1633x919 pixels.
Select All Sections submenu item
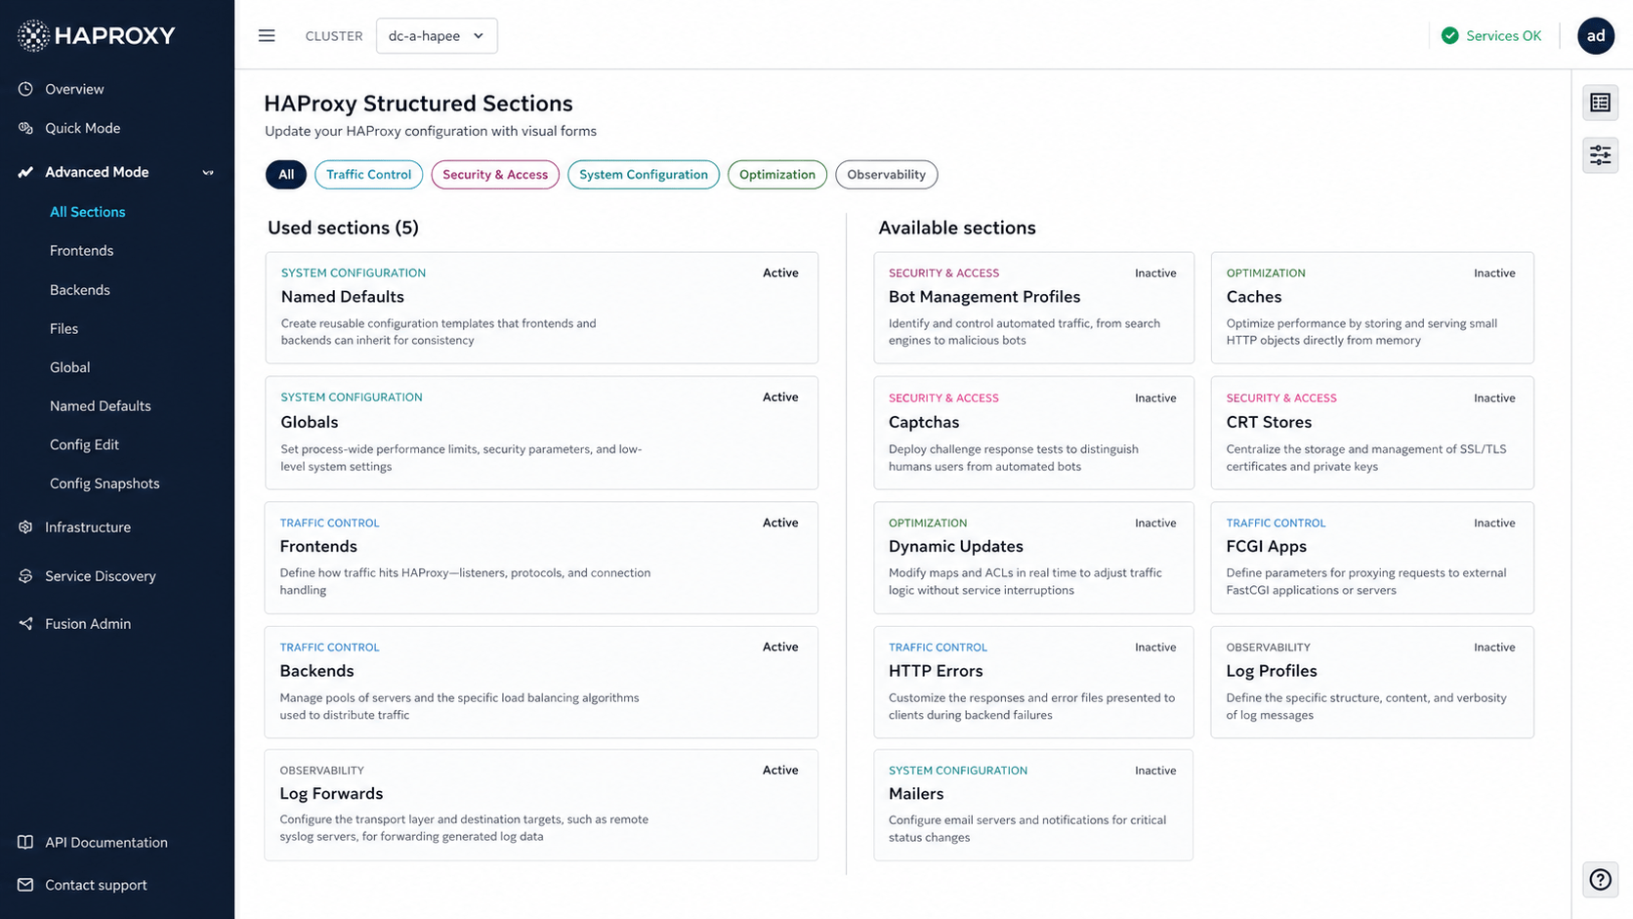88,212
